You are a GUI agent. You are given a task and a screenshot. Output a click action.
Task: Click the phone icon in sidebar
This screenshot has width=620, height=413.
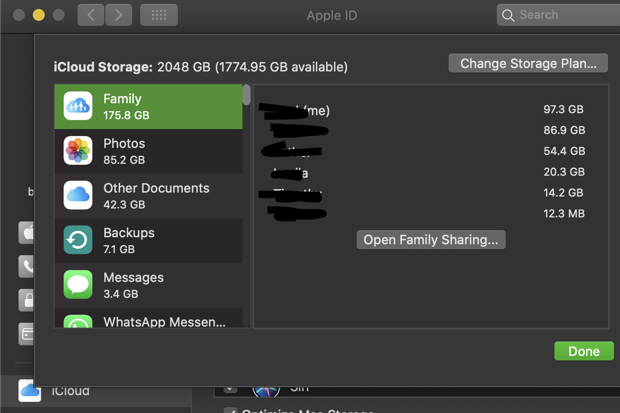coord(26,266)
